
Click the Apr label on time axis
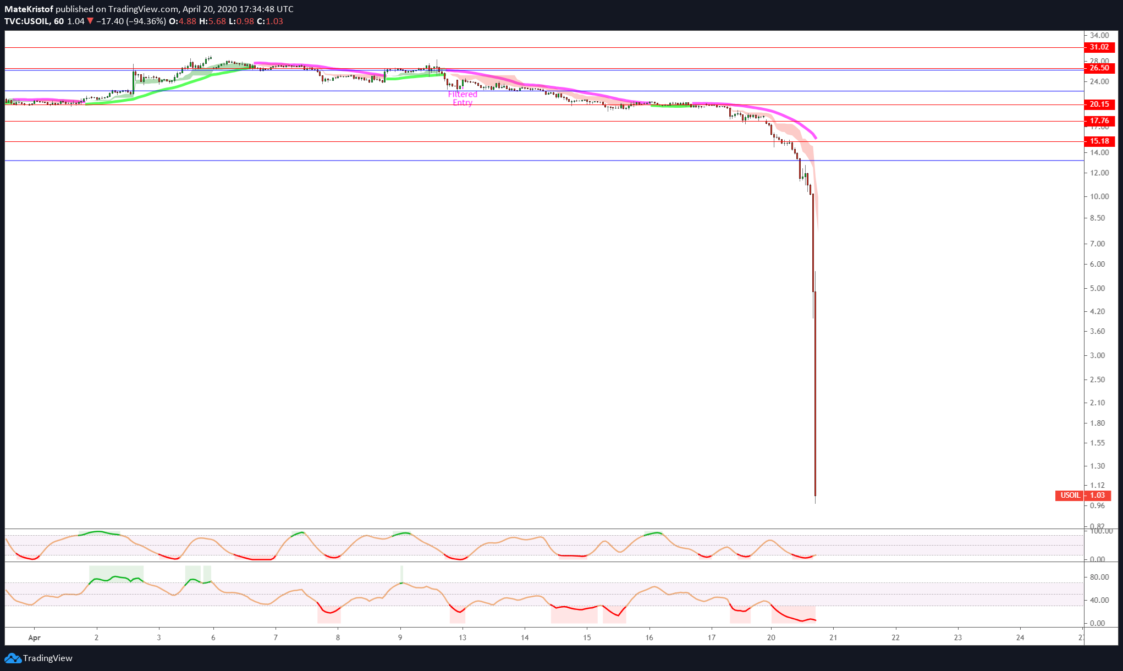tap(34, 637)
